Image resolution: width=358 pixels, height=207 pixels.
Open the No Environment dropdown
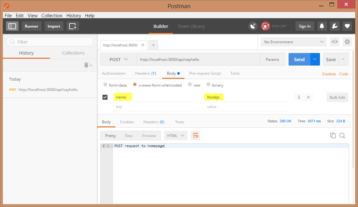click(294, 42)
